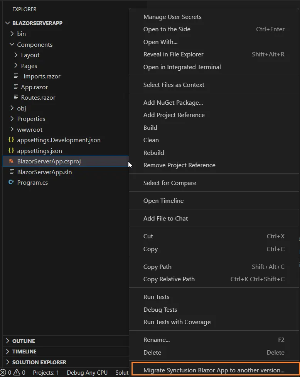300x377 pixels.
Task: Choose Manage User Secrets from the context menu
Action: [x=172, y=17]
